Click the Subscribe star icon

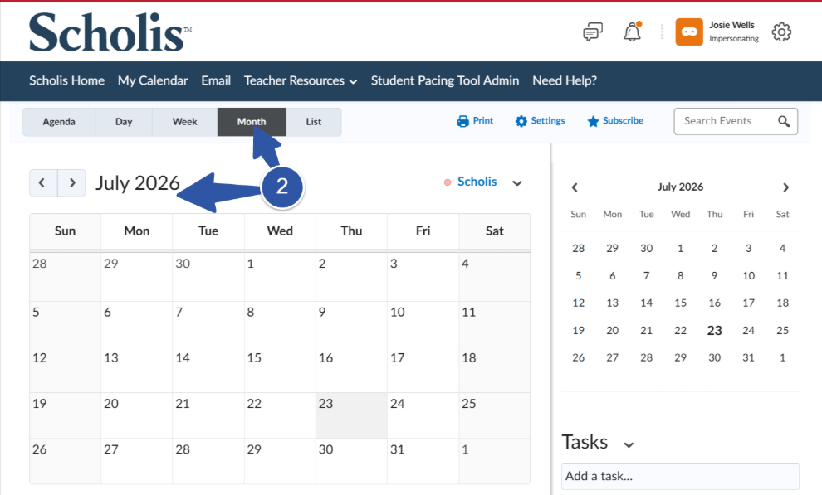pyautogui.click(x=593, y=121)
